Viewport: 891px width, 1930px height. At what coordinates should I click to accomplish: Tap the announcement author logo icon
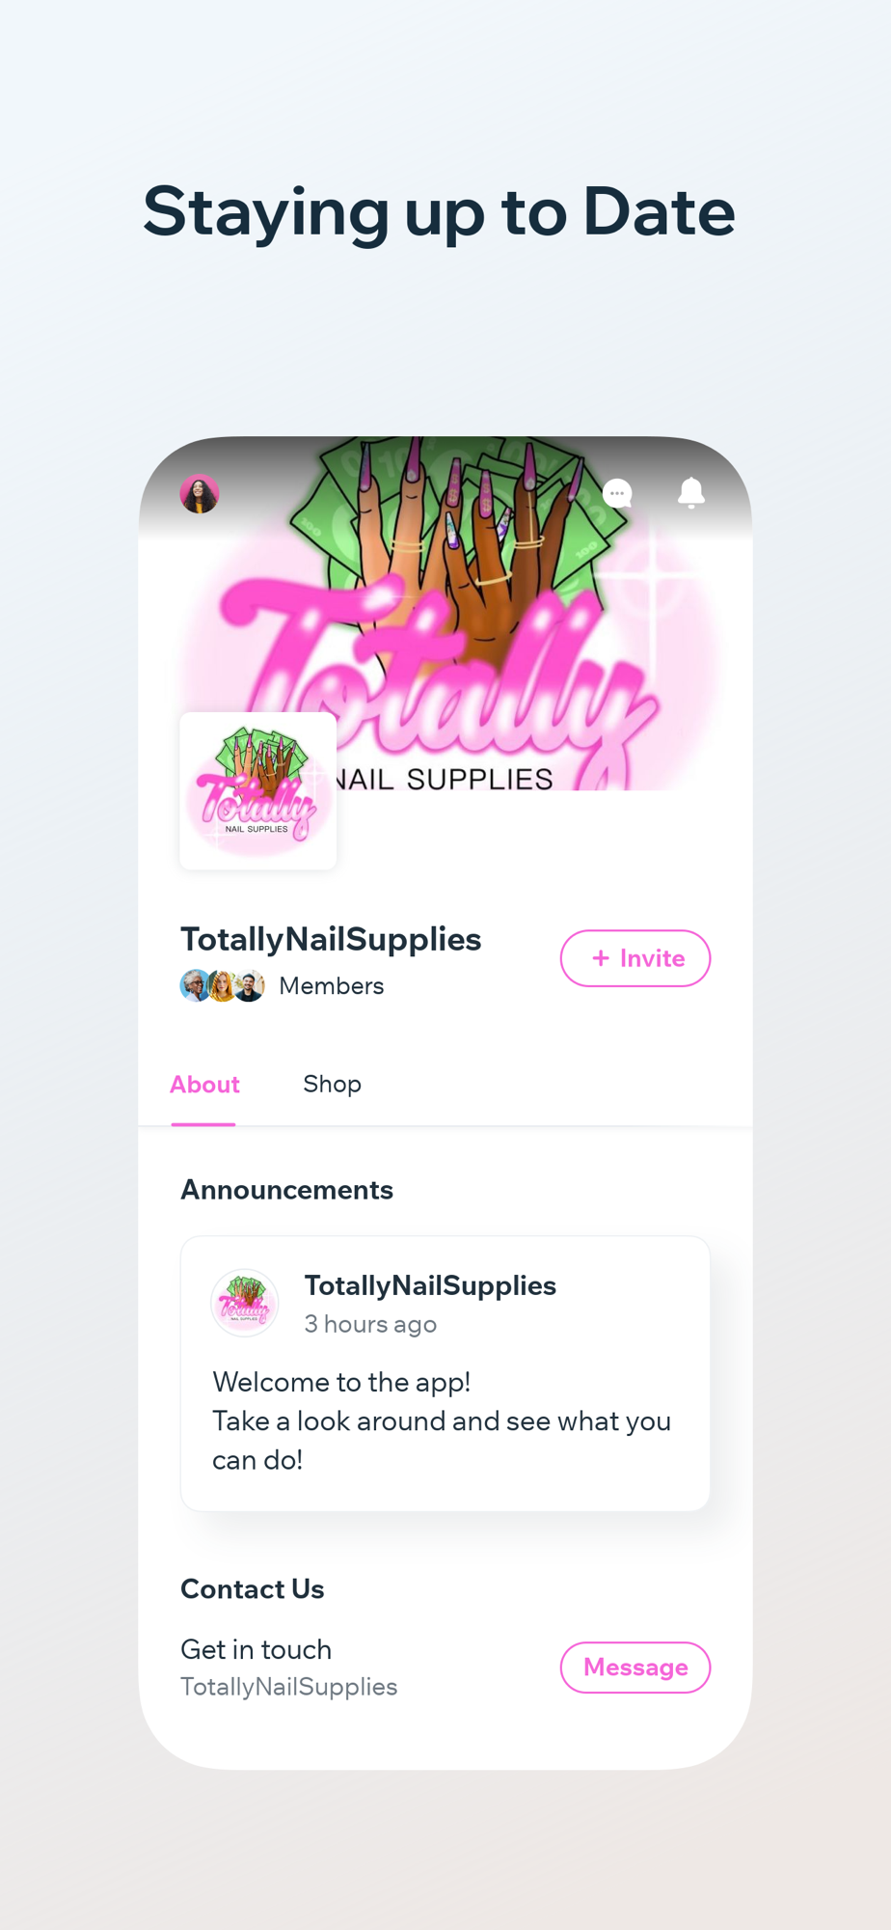(245, 1303)
